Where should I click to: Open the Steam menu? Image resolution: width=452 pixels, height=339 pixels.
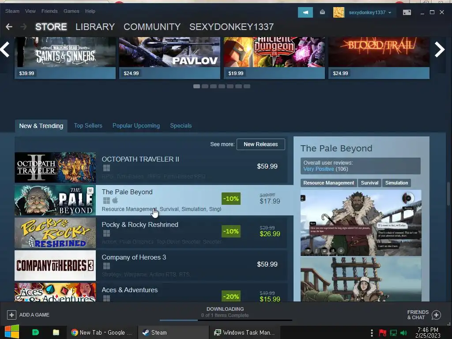pyautogui.click(x=12, y=11)
